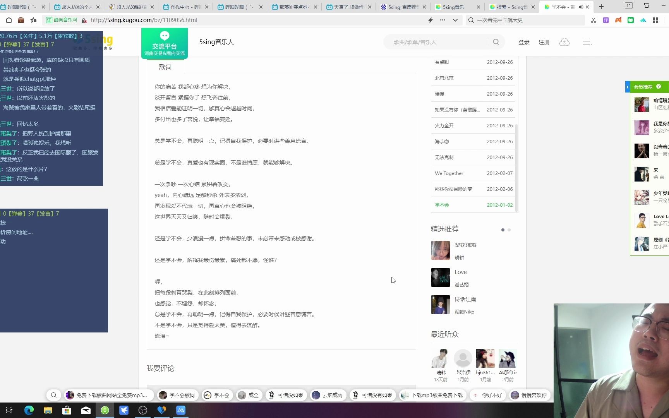Screen dimensions: 669x418
Task: Open listener 晓韩 avatar
Action: click(441, 358)
